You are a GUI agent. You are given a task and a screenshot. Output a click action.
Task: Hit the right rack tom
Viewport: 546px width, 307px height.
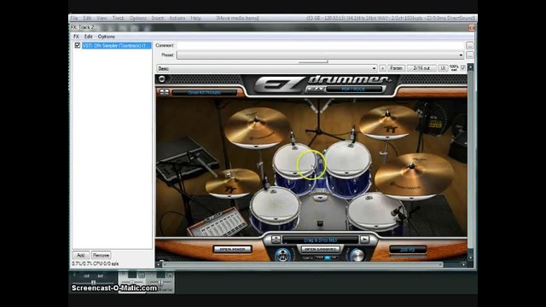point(347,160)
